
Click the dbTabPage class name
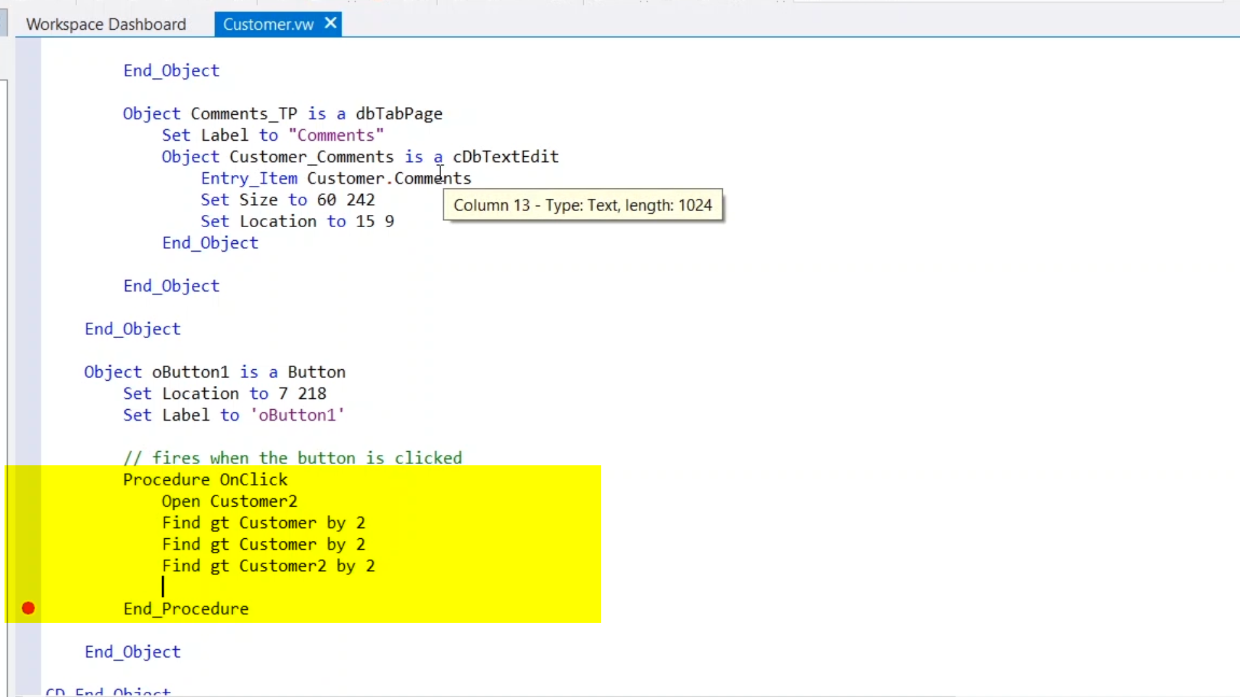tap(398, 114)
